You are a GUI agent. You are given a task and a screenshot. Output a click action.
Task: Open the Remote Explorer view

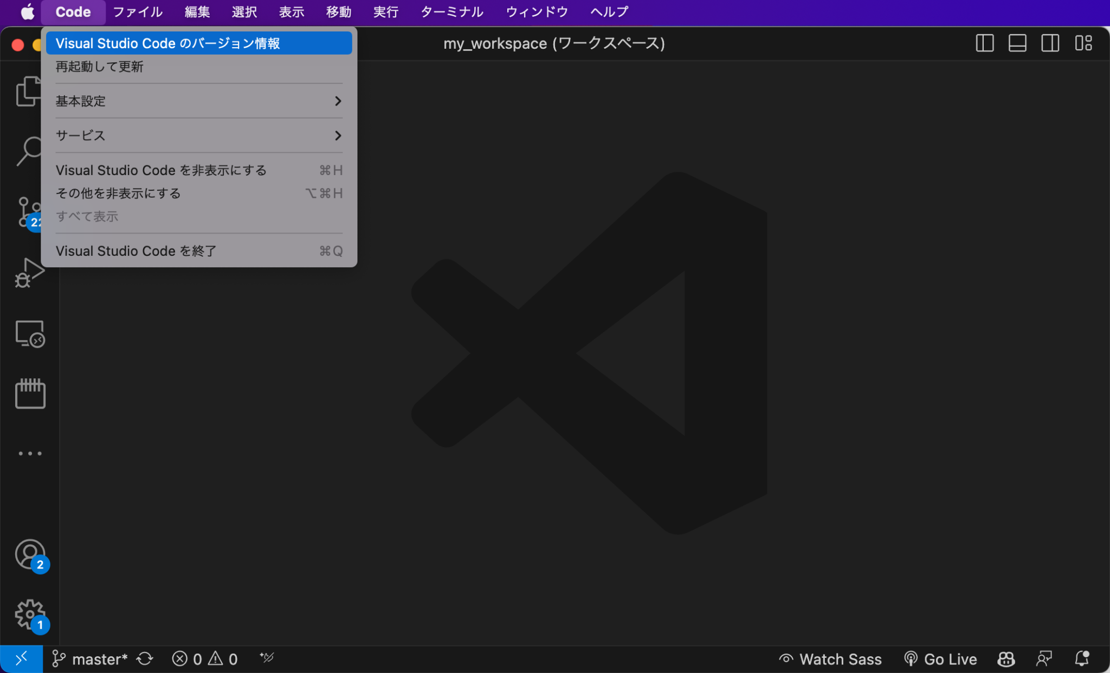[30, 334]
